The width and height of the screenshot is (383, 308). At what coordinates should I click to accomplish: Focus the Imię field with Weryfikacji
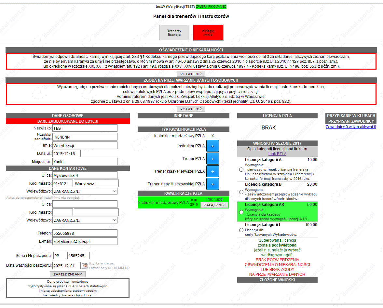click(x=85, y=145)
